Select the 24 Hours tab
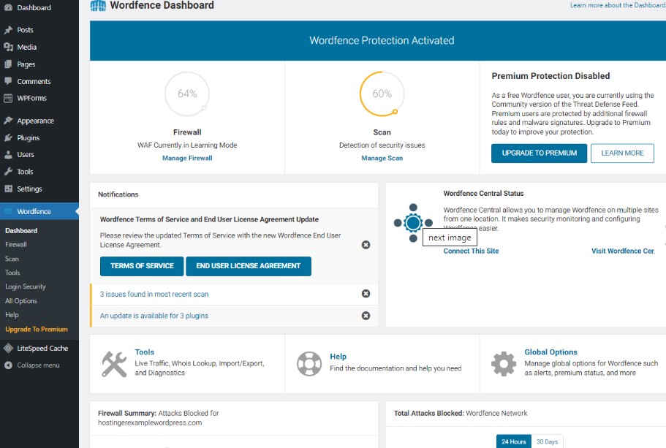Screen dimensions: 666x448 point(513,441)
